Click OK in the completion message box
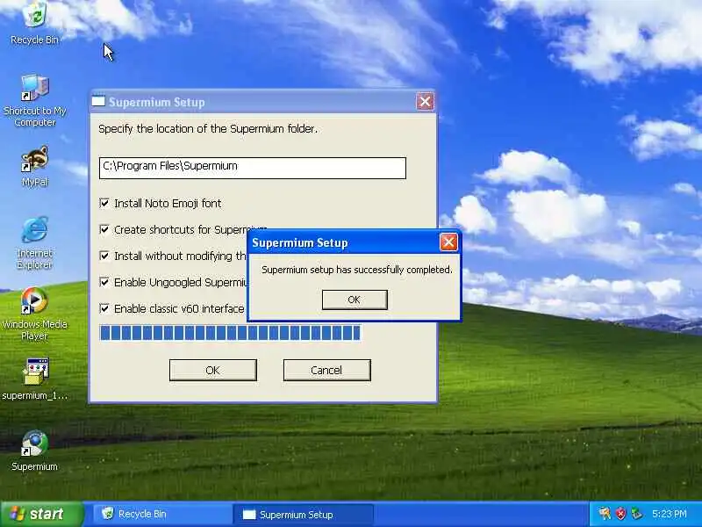 pyautogui.click(x=355, y=300)
